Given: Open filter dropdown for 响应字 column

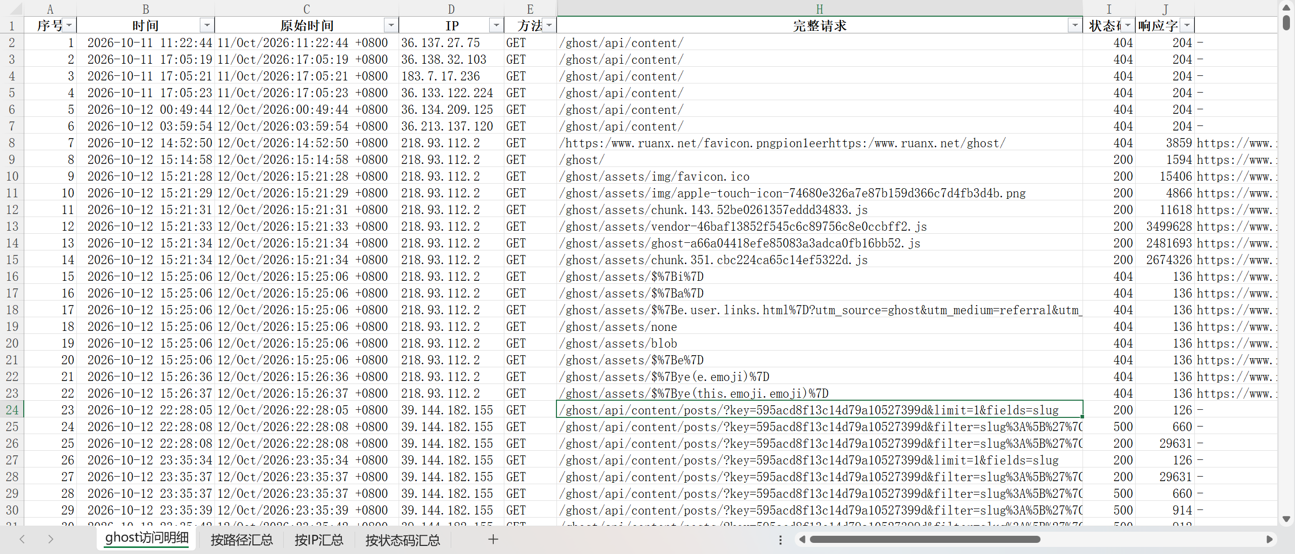Looking at the screenshot, I should 1187,25.
